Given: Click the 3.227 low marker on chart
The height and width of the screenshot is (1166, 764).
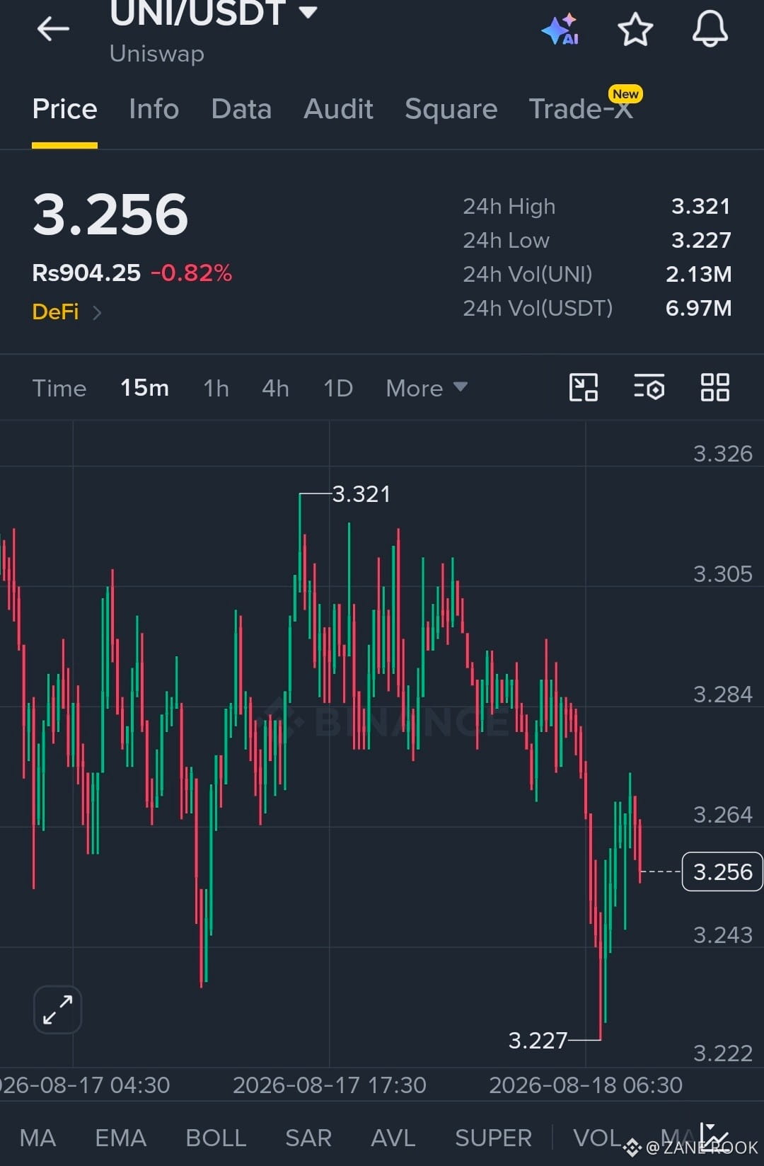Looking at the screenshot, I should pyautogui.click(x=538, y=1040).
